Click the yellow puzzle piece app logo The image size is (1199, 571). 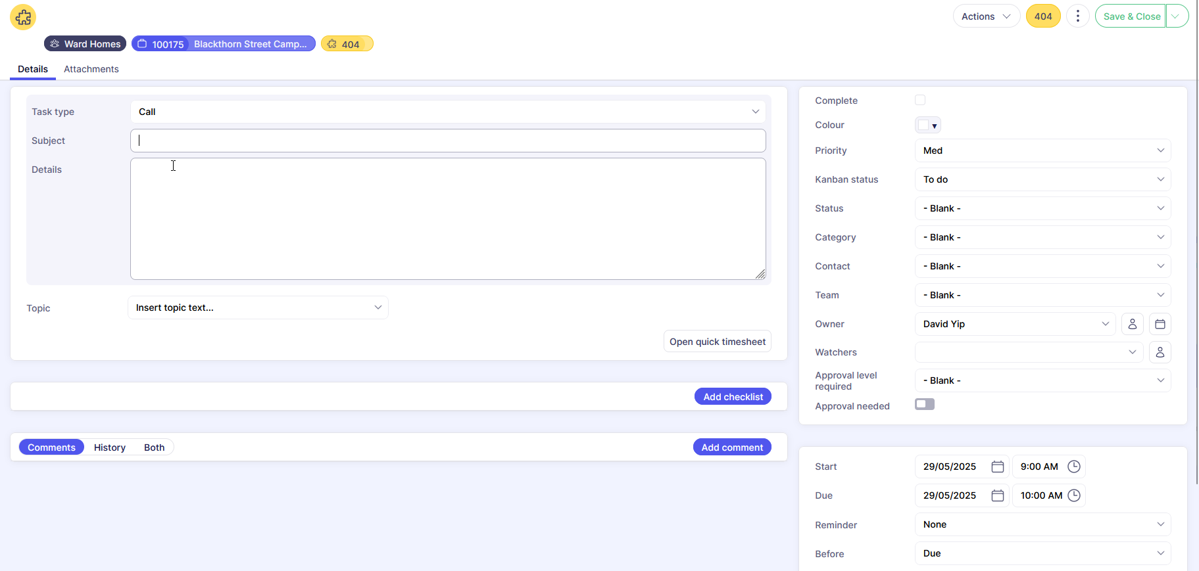coord(23,17)
